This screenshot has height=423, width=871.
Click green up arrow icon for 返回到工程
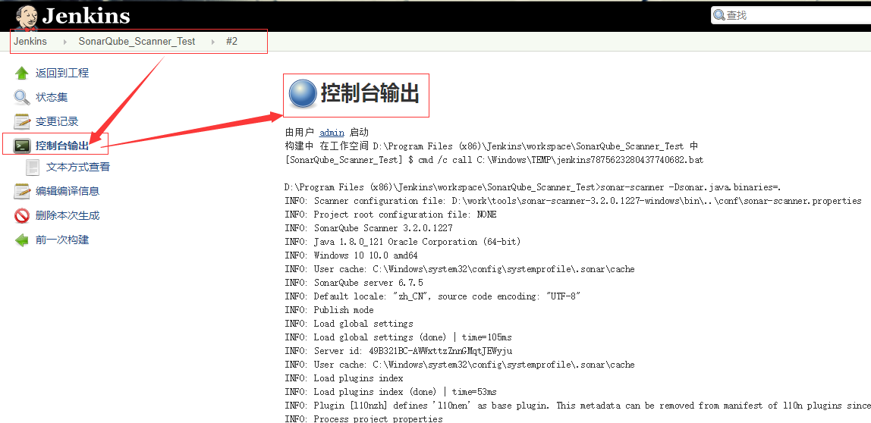click(22, 74)
